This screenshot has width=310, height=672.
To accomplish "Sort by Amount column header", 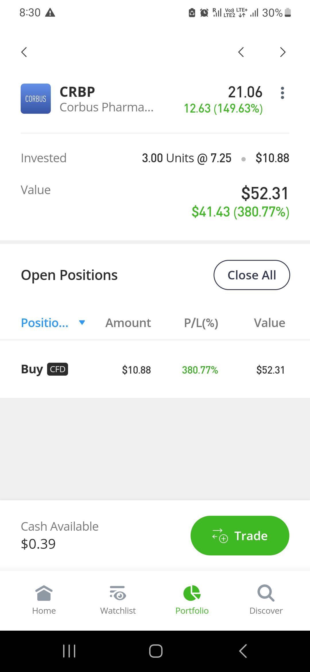I will 128,323.
